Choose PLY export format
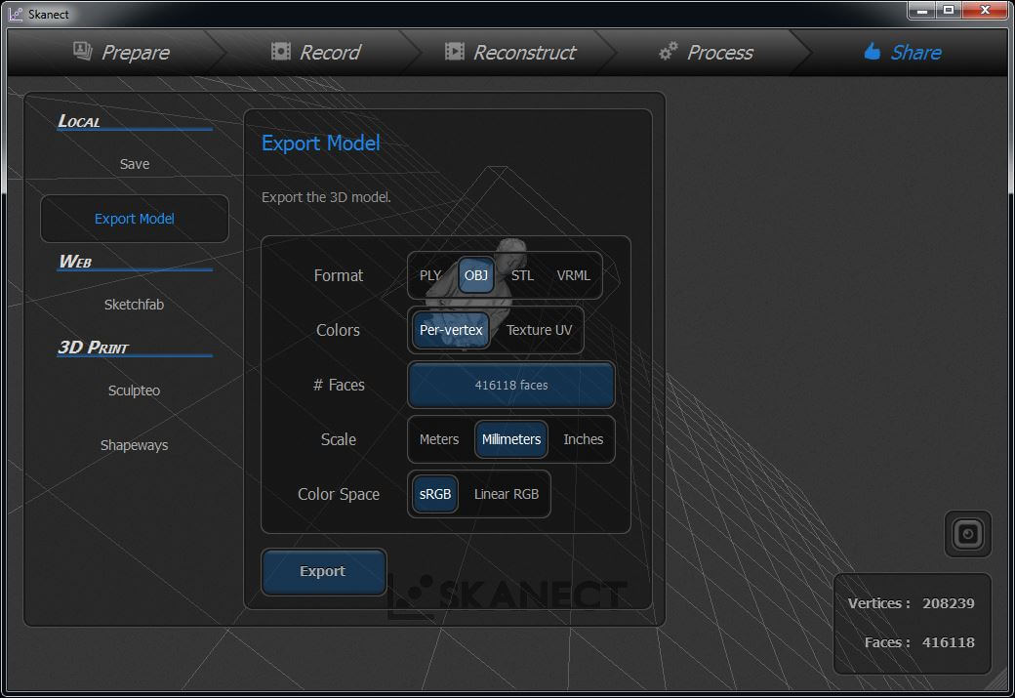The width and height of the screenshot is (1015, 698). point(429,275)
